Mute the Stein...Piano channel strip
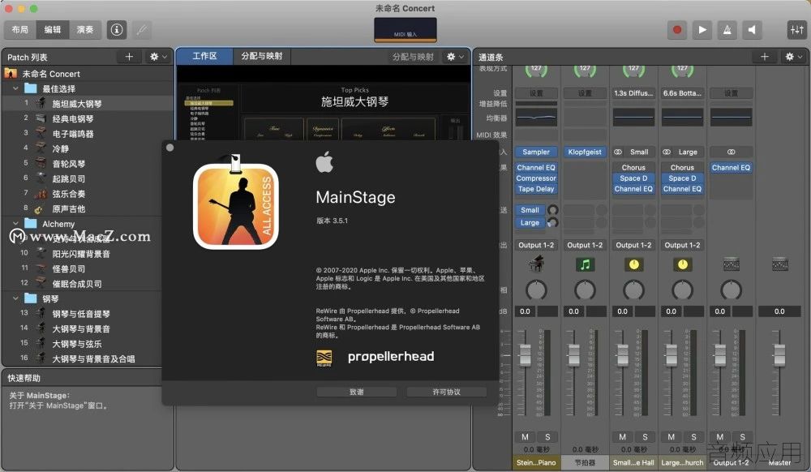The image size is (811, 472). tap(525, 437)
